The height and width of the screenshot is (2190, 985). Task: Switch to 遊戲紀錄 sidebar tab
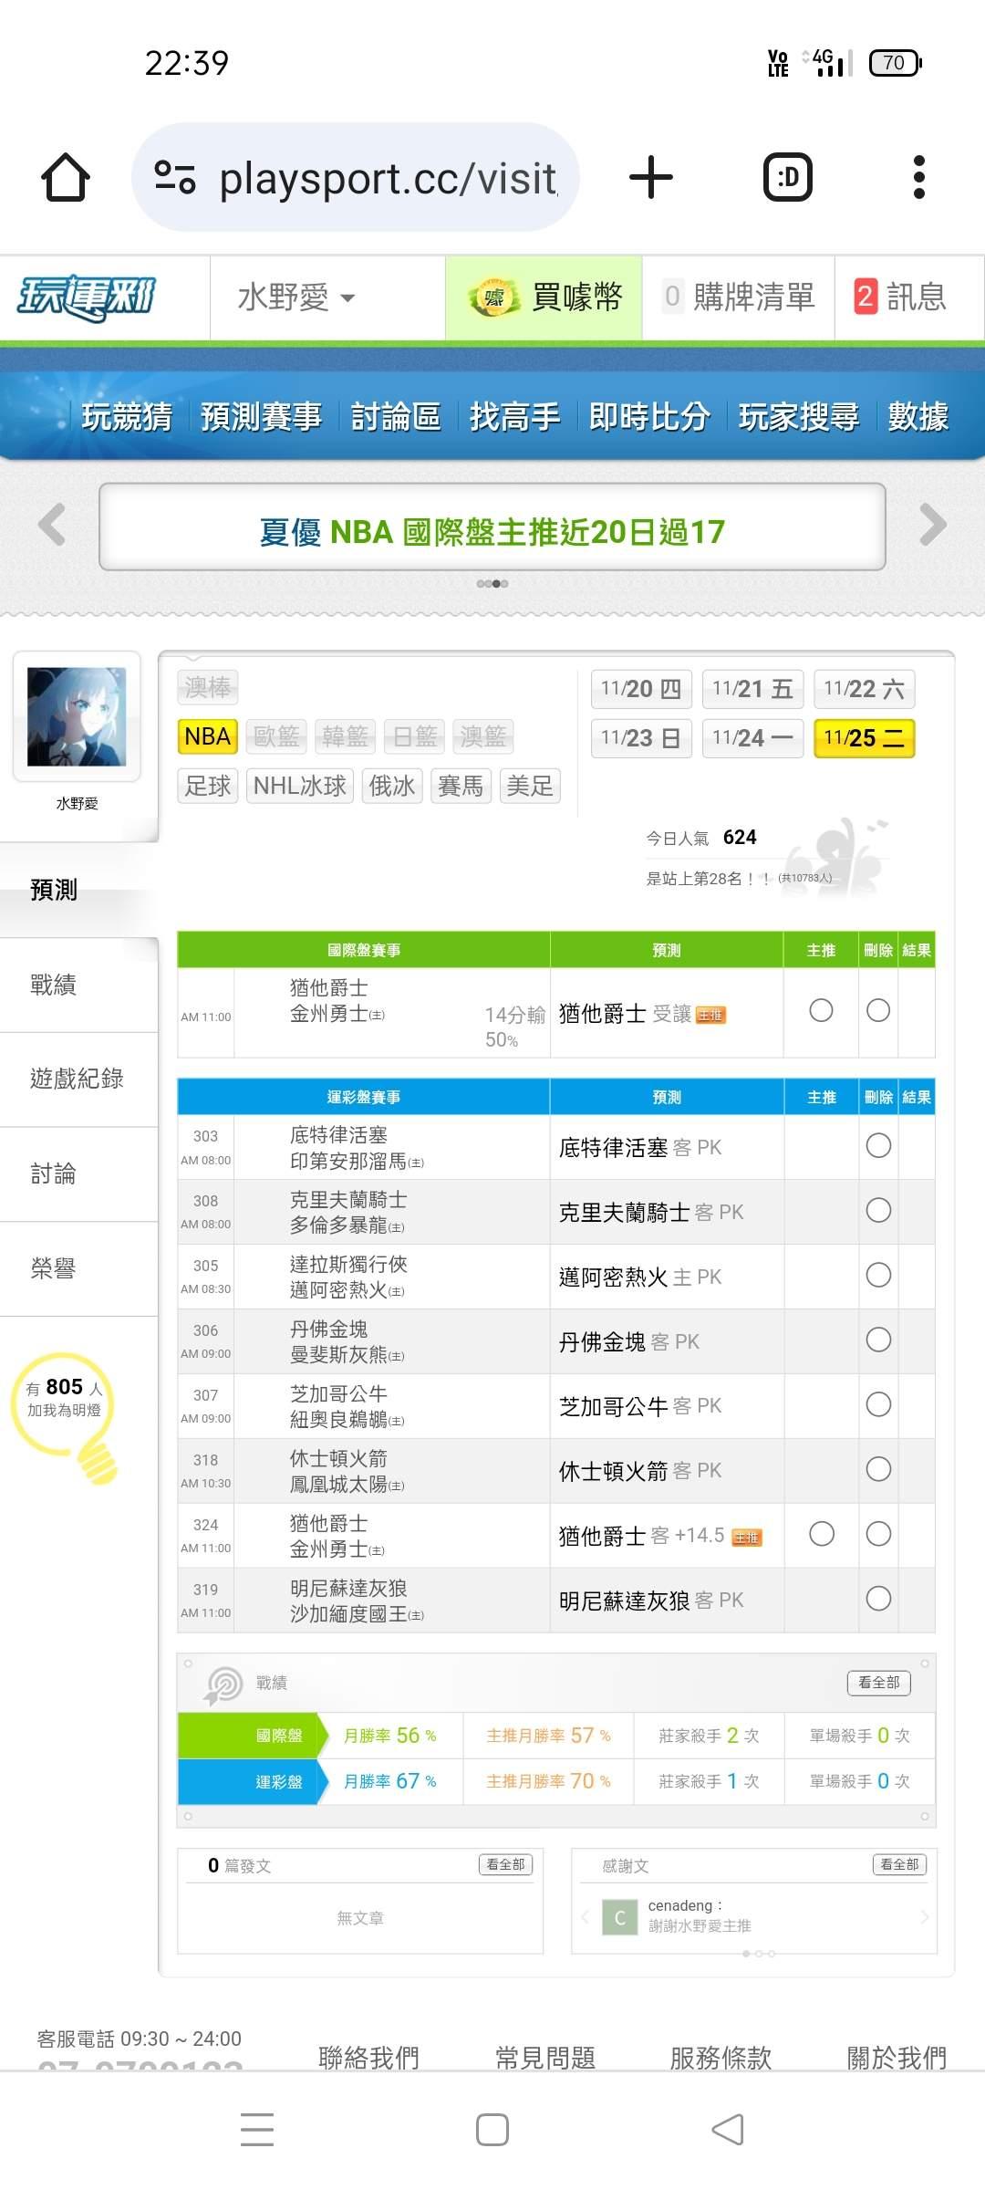[78, 1079]
